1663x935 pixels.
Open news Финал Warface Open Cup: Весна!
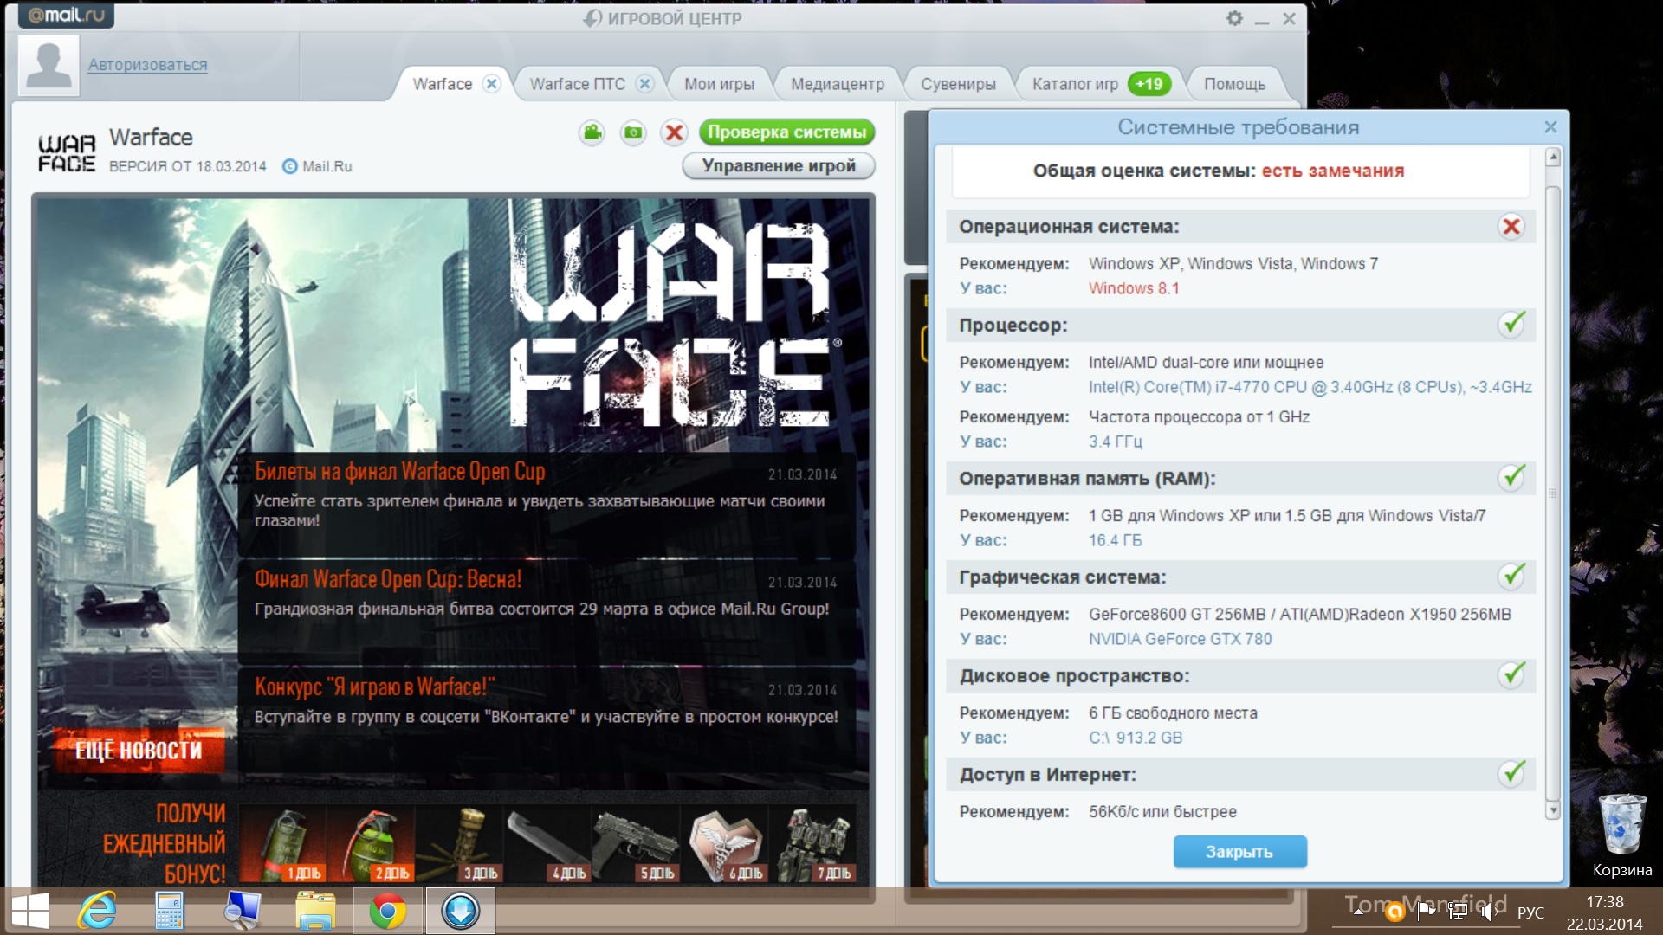pyautogui.click(x=388, y=579)
